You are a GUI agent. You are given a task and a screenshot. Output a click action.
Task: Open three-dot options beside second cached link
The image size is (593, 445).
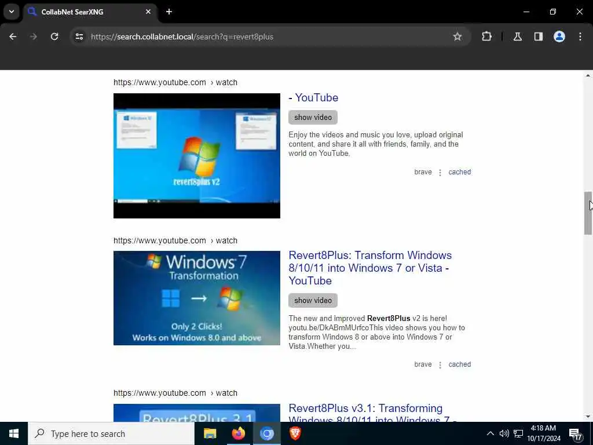(x=440, y=365)
